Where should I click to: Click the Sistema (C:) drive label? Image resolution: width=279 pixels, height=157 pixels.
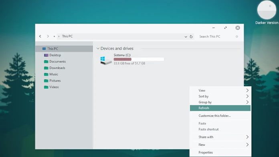pos(122,55)
